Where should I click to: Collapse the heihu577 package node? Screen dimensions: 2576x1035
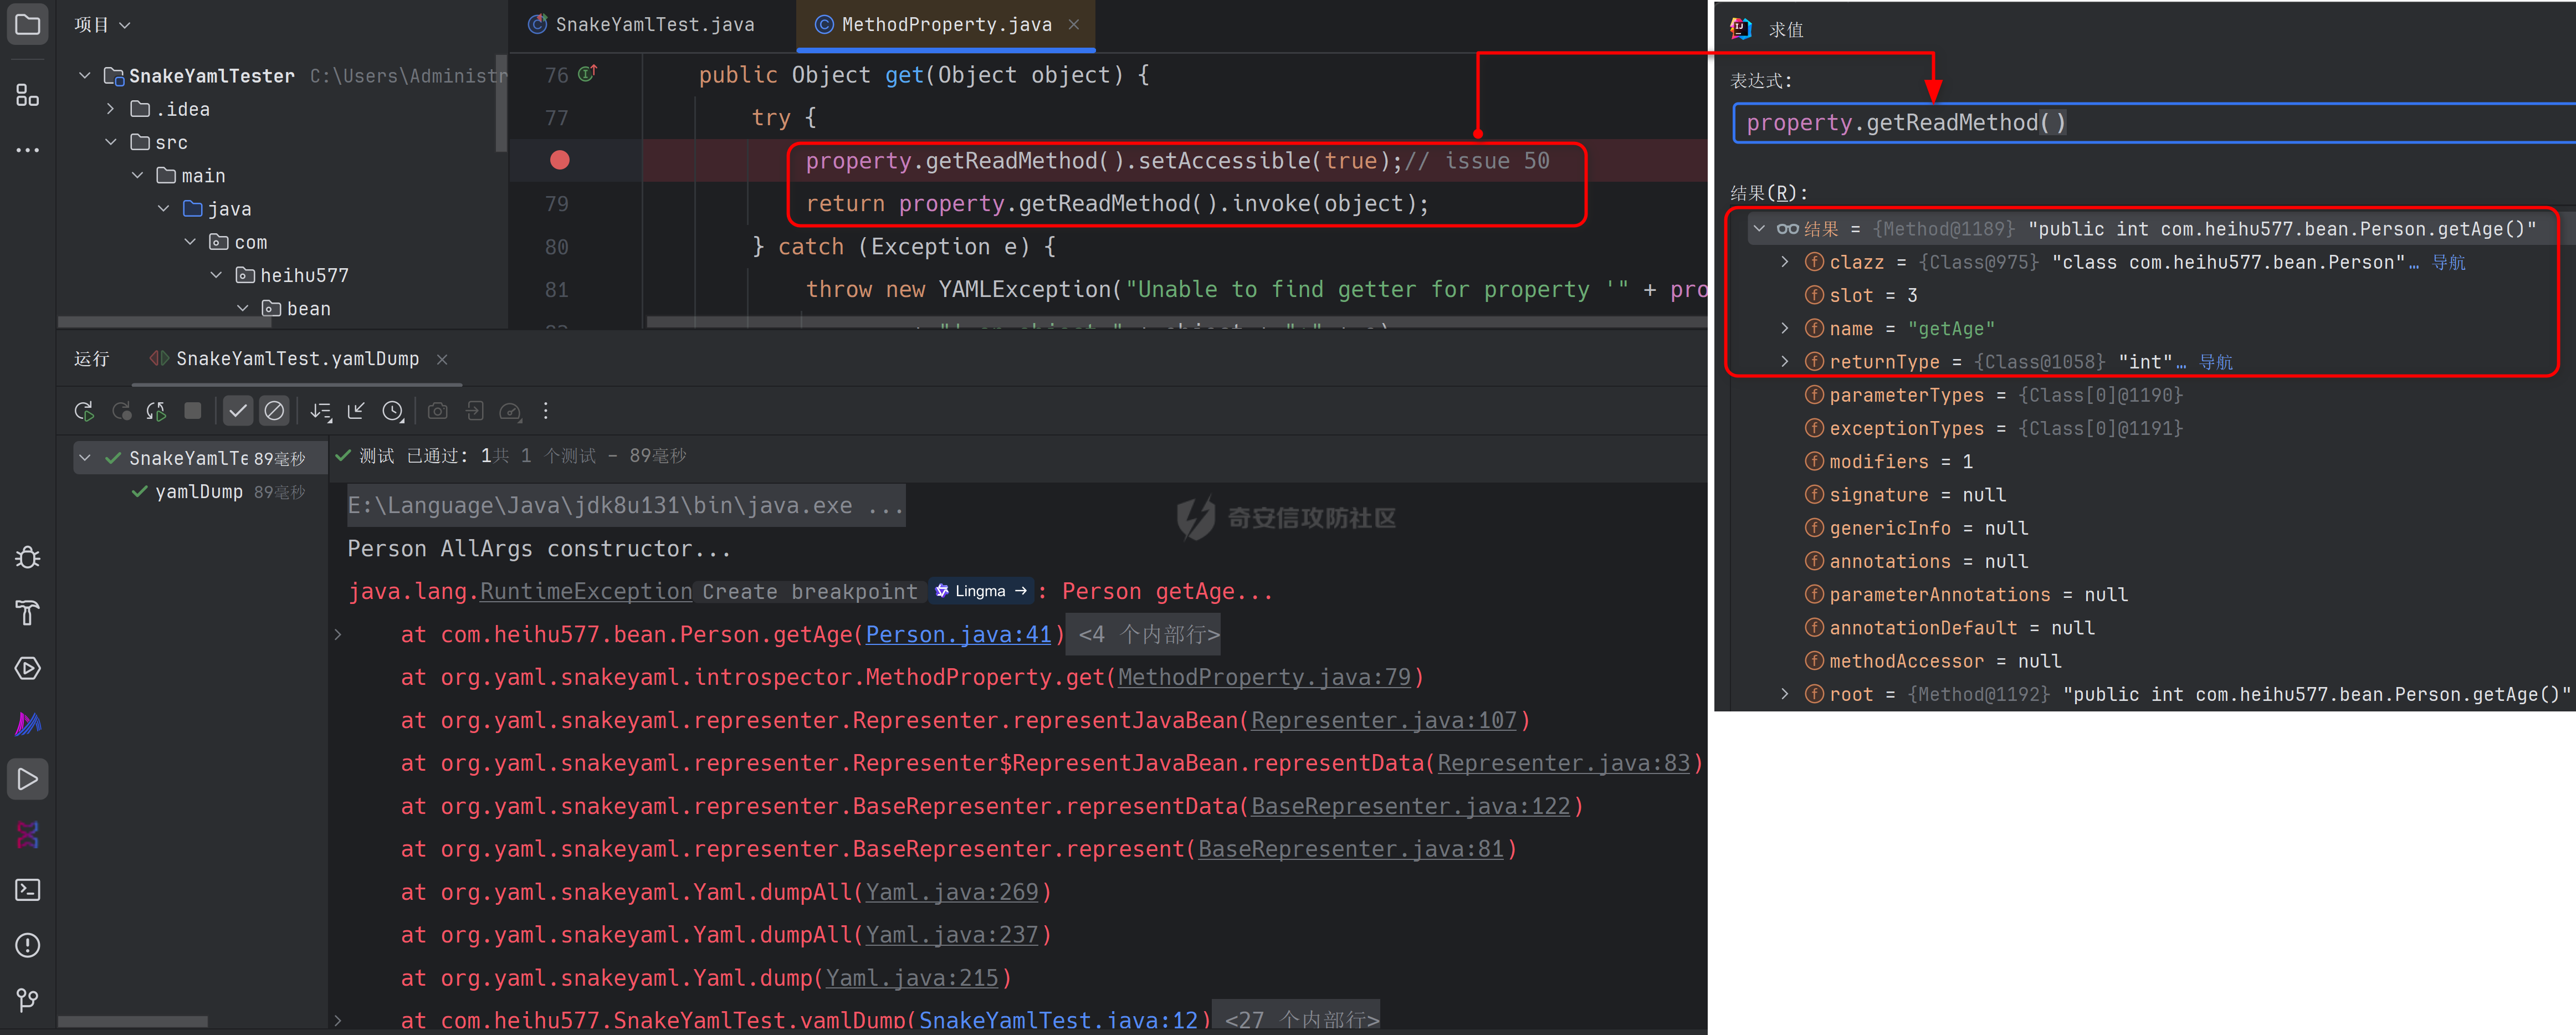pyautogui.click(x=216, y=275)
